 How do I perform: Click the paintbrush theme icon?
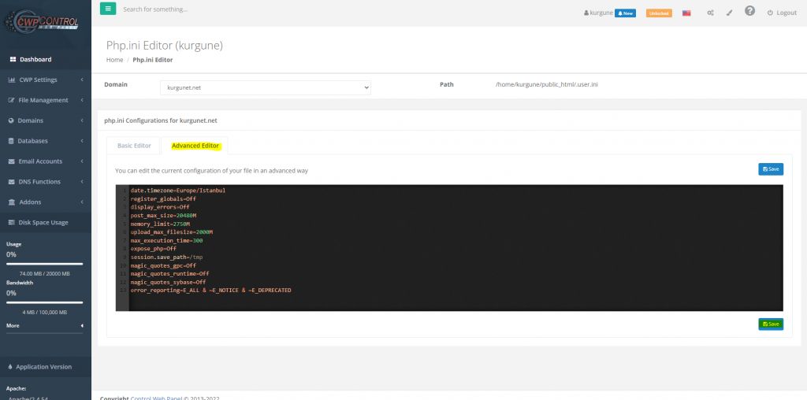tap(729, 13)
